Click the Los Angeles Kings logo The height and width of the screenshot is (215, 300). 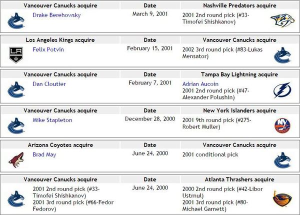click(x=15, y=54)
